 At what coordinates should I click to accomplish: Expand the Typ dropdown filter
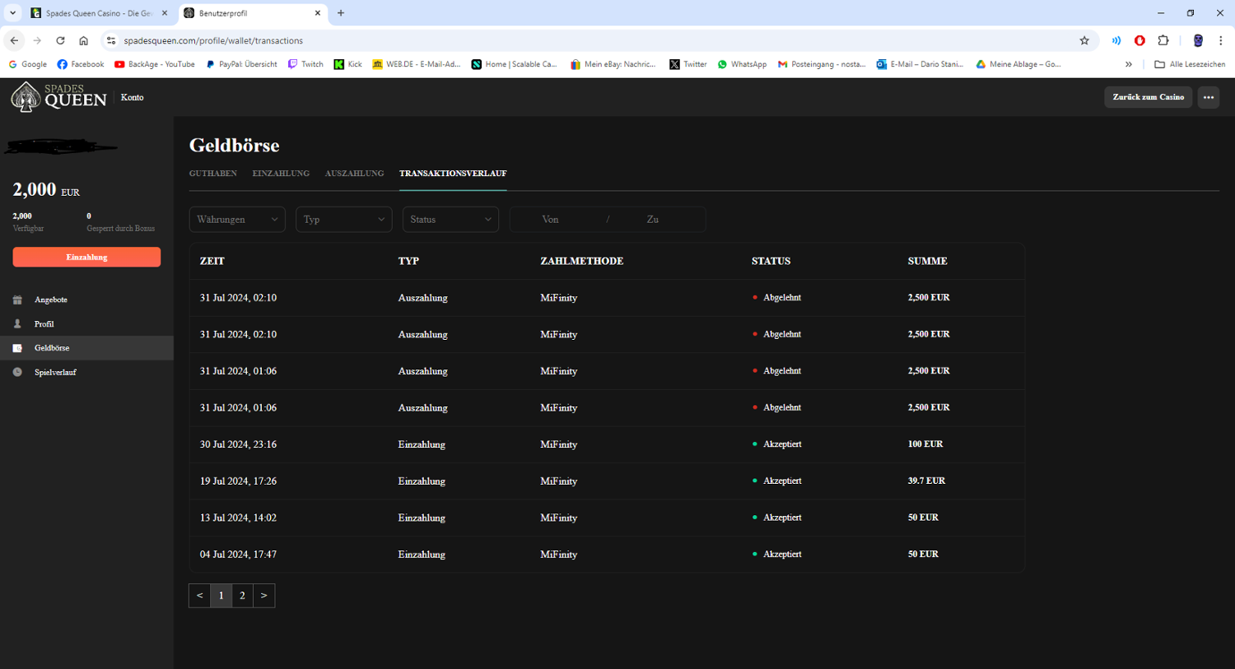pyautogui.click(x=344, y=220)
